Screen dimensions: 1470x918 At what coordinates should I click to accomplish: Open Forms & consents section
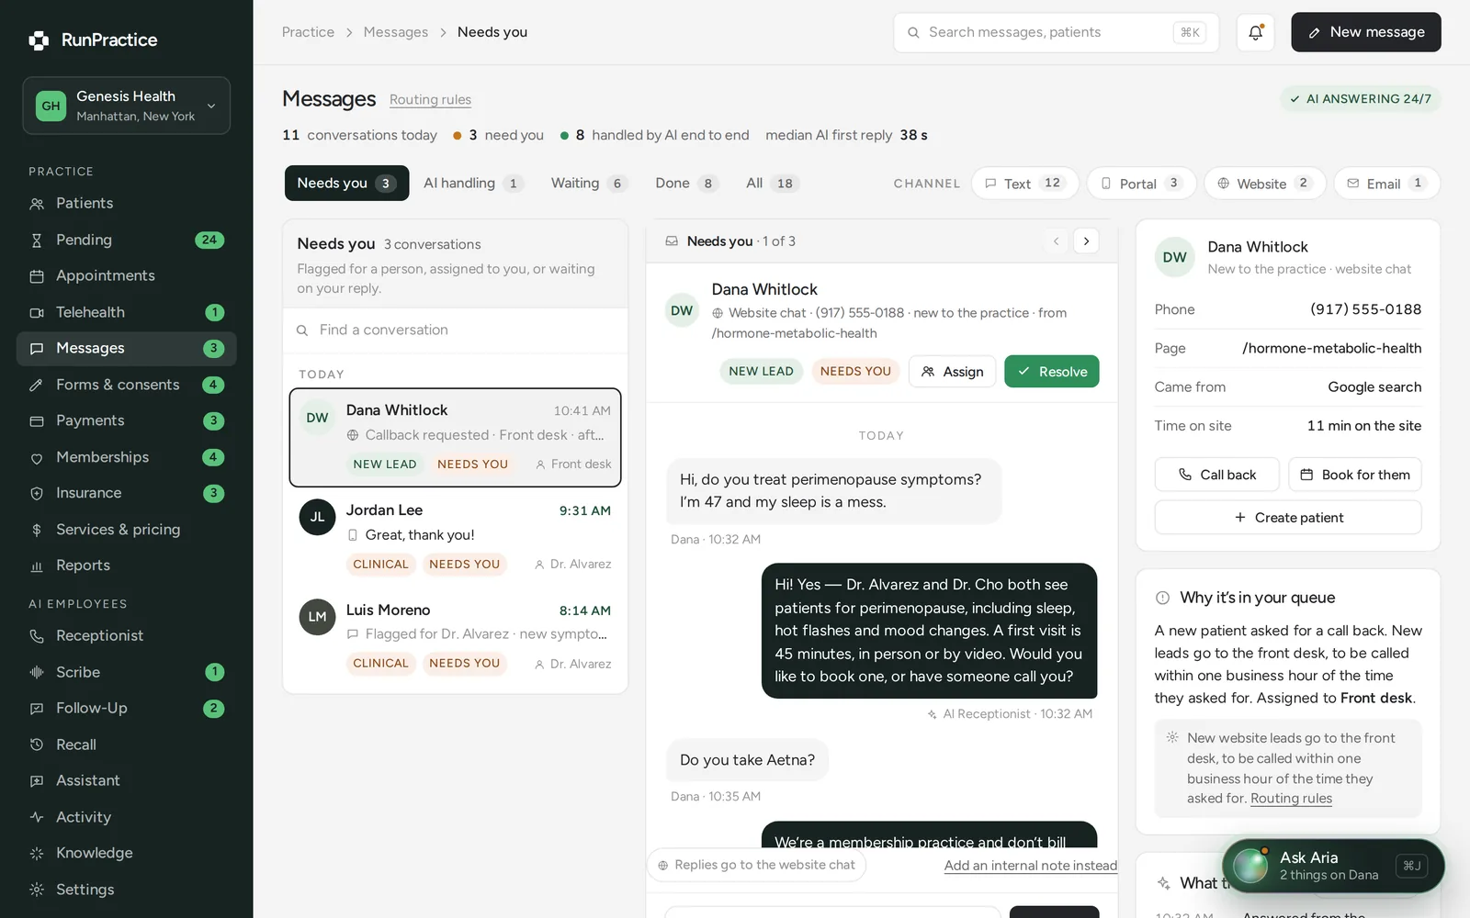point(127,385)
